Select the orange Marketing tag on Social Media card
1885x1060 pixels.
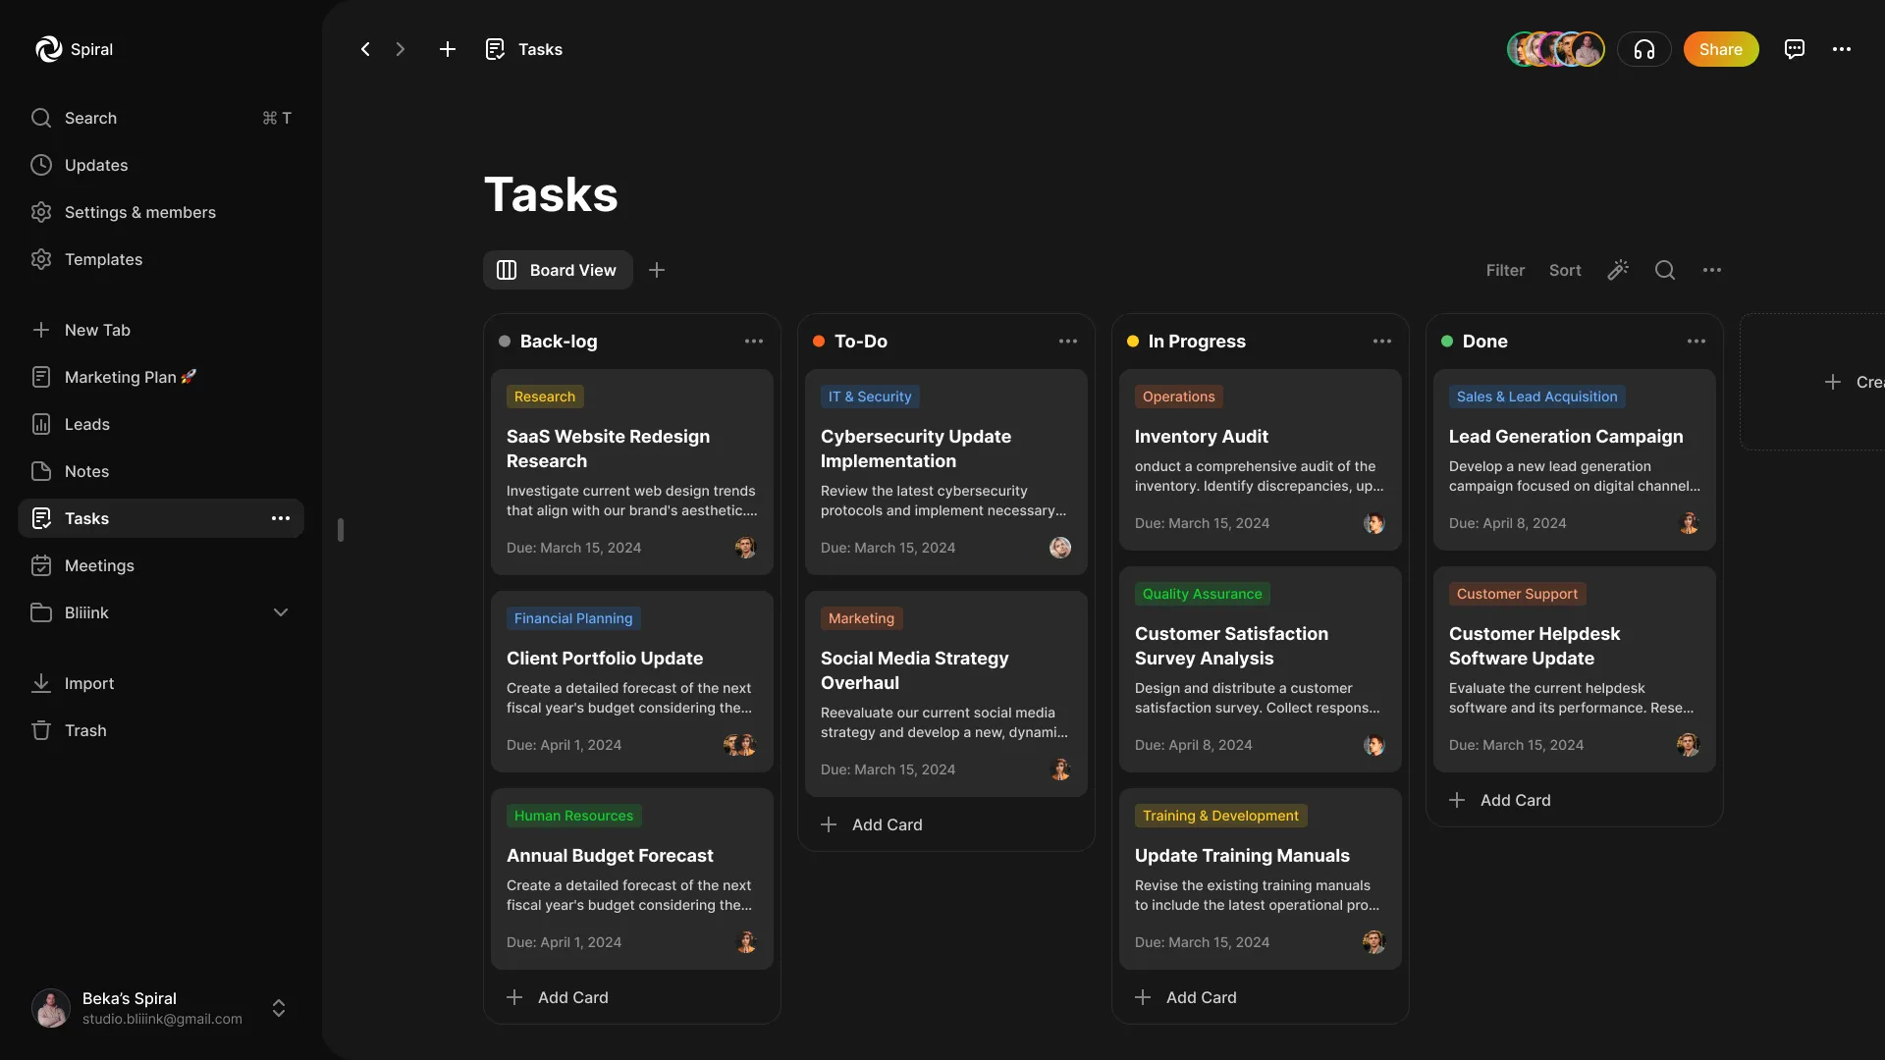tap(861, 618)
